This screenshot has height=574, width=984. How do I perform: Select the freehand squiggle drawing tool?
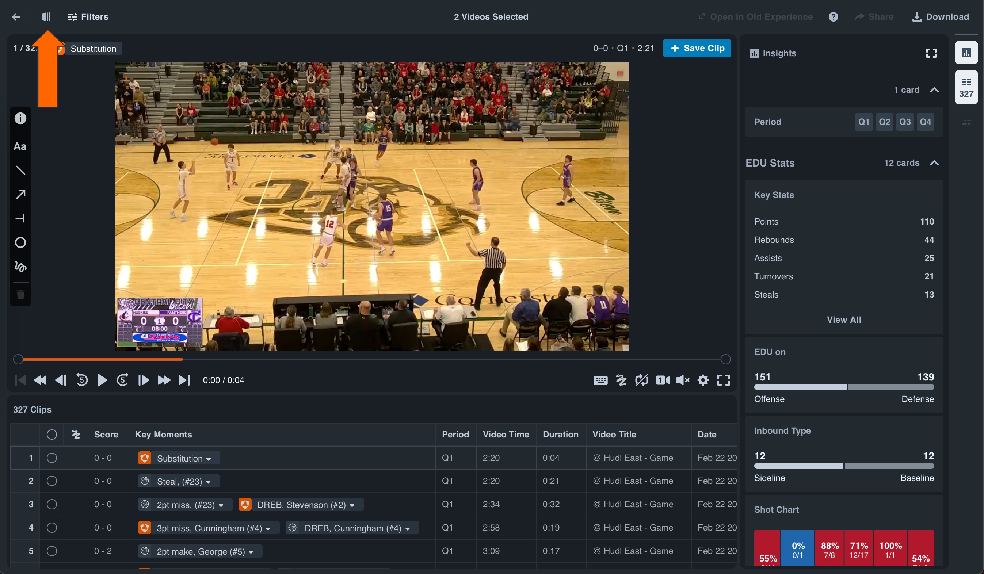[20, 267]
